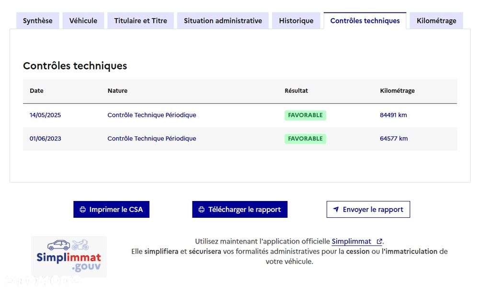Open the Synthèse tab
The height and width of the screenshot is (290, 479).
[x=38, y=21]
